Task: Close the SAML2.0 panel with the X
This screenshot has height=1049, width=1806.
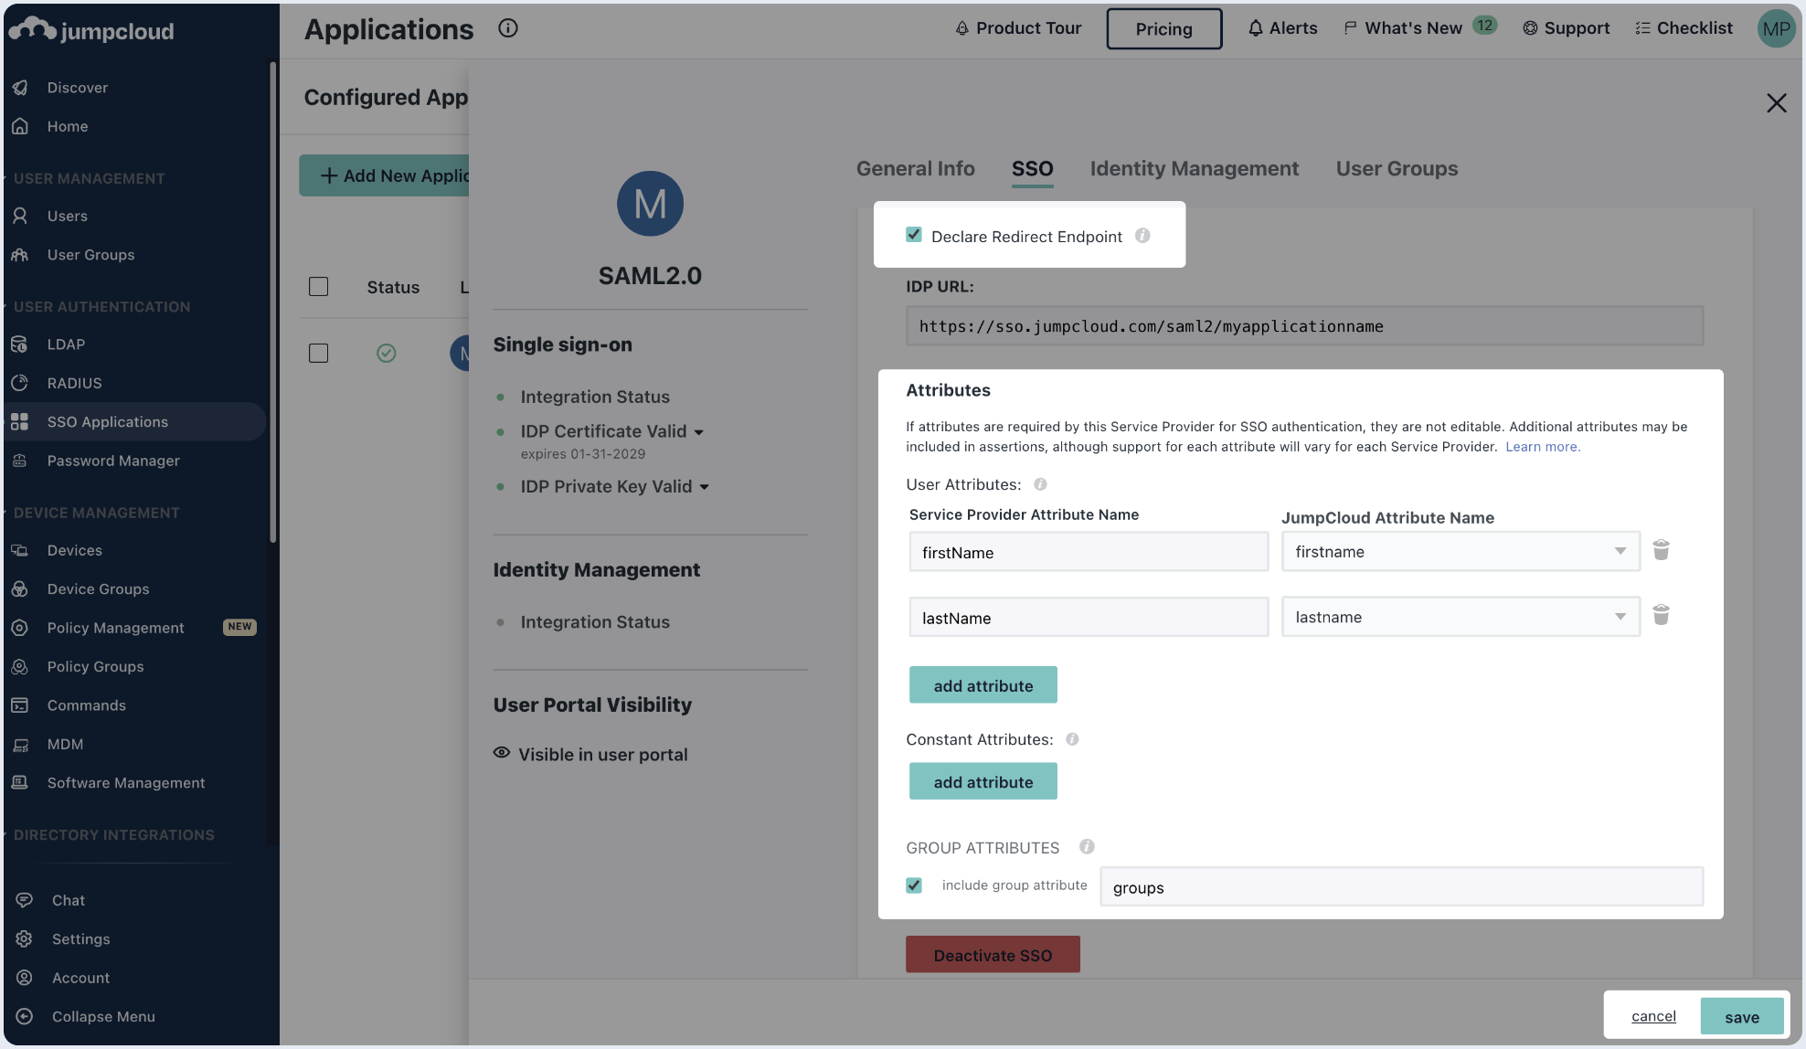Action: pyautogui.click(x=1776, y=103)
